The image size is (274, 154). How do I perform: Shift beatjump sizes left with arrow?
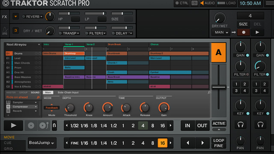click(67, 143)
